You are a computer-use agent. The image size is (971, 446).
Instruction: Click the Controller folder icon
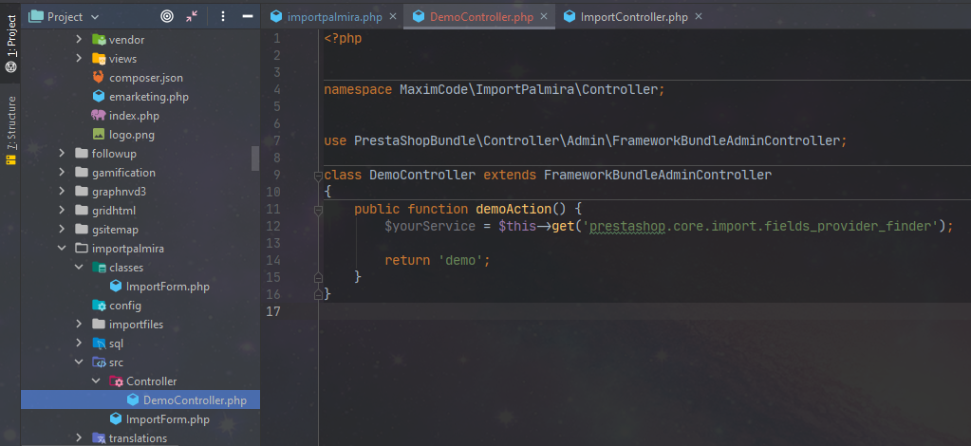pos(116,381)
